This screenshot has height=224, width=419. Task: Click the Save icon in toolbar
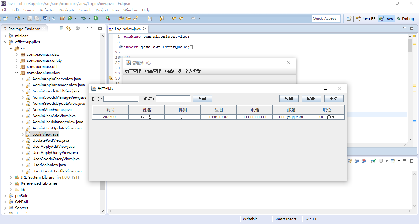pyautogui.click(x=29, y=18)
